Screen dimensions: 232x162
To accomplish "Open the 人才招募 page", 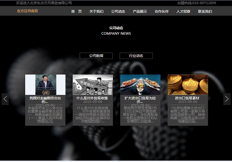I will click(x=183, y=11).
